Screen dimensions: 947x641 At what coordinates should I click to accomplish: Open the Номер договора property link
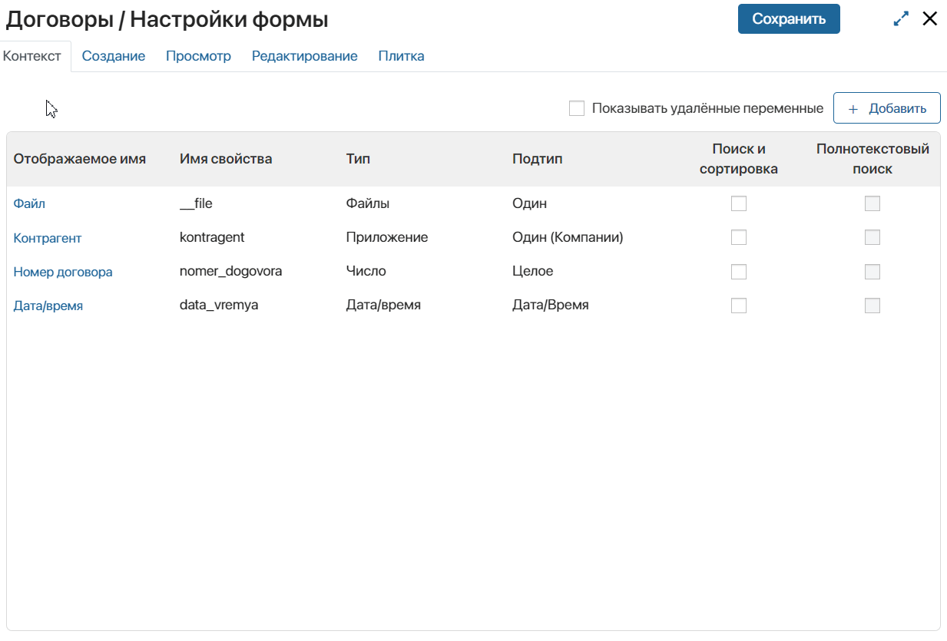tap(63, 272)
